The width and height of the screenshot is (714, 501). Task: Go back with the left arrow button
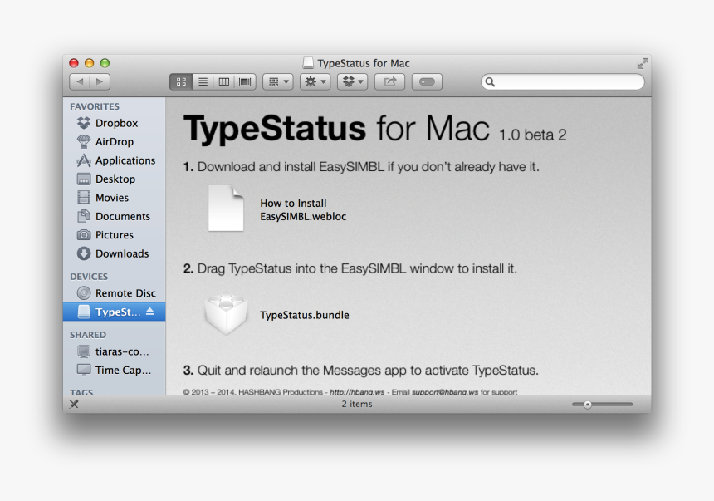tap(80, 81)
